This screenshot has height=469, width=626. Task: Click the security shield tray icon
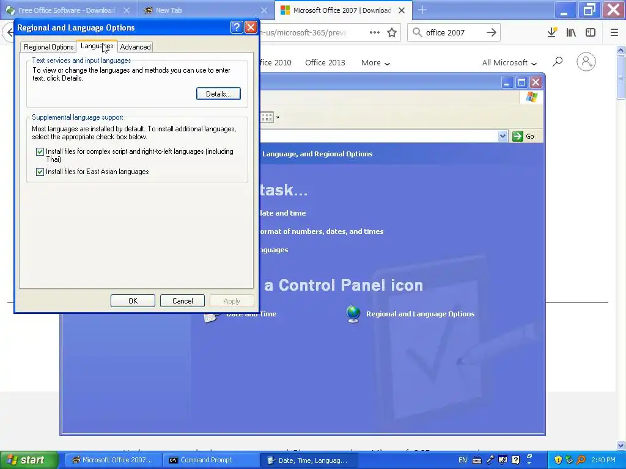click(558, 460)
